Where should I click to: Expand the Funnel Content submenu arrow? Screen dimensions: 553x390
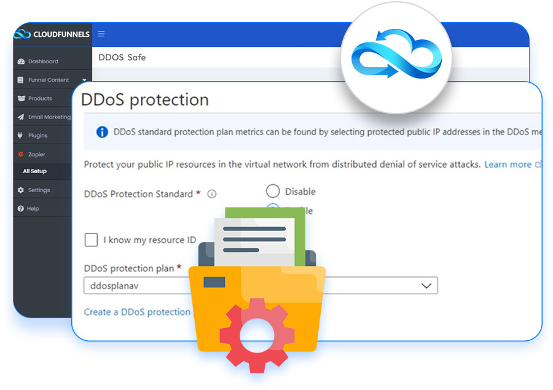[x=84, y=80]
